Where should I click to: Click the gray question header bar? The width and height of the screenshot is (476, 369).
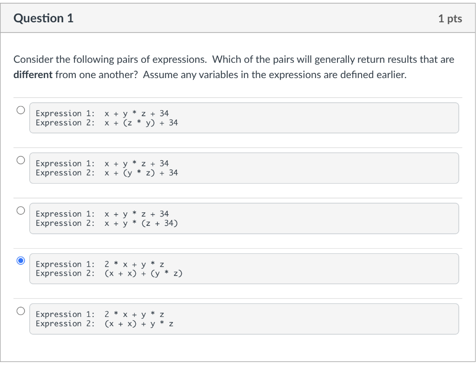click(x=238, y=18)
